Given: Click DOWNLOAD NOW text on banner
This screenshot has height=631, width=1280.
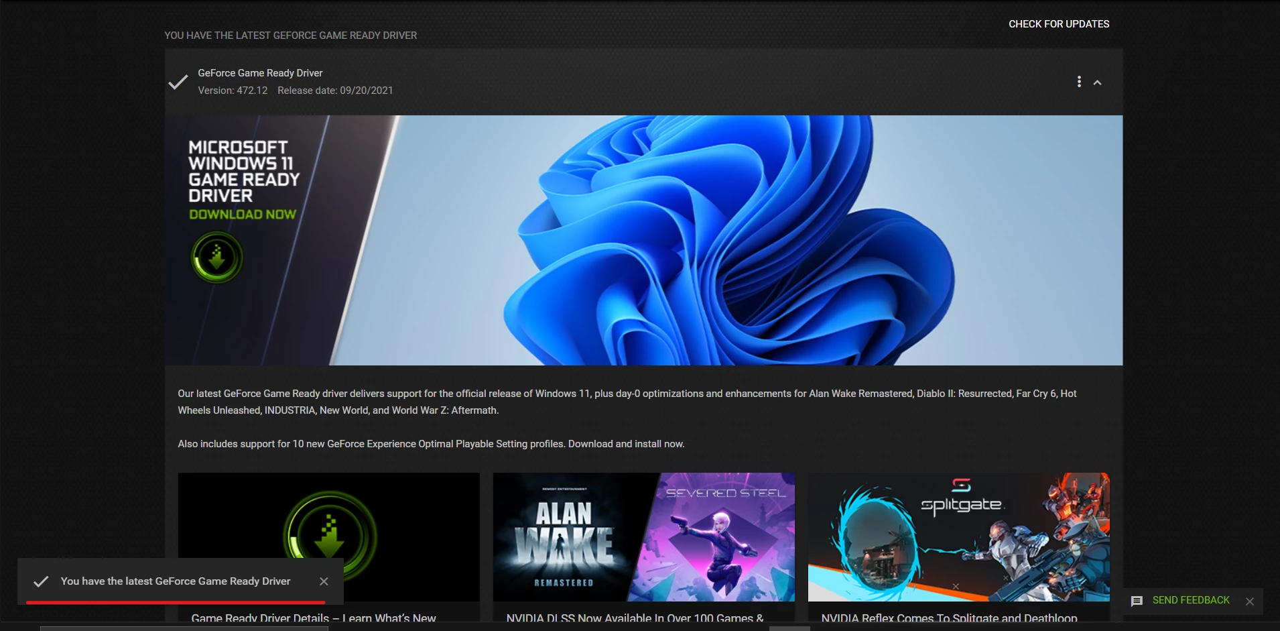Looking at the screenshot, I should [x=243, y=215].
